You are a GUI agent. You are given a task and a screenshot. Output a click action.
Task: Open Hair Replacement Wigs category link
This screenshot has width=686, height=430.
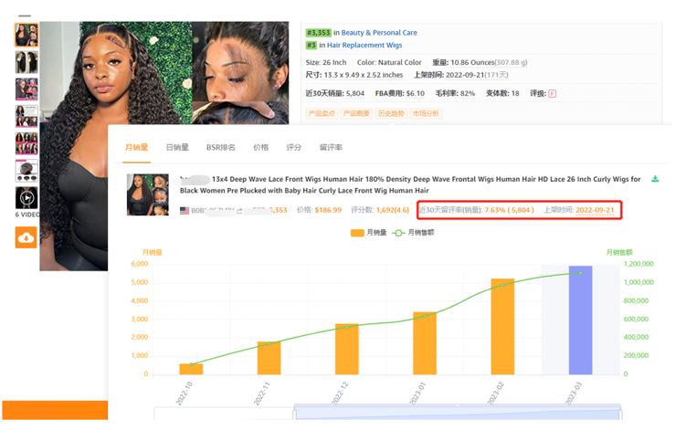(x=364, y=45)
